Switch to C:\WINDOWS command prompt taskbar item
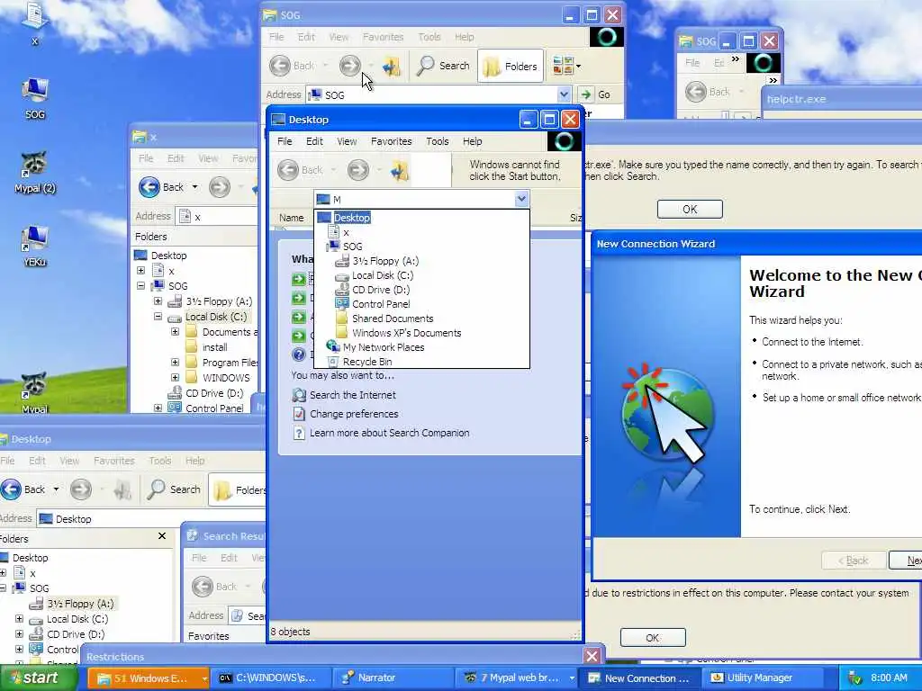Viewport: 922px width, 691px height. (x=270, y=678)
